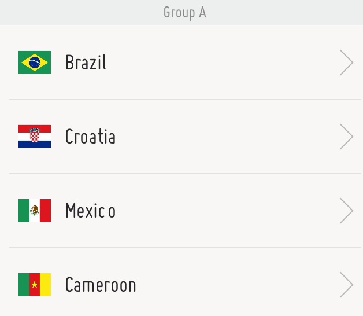Tap the Mexico flag icon
This screenshot has height=316, width=363.
pyautogui.click(x=35, y=211)
